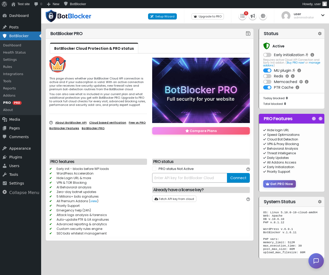
Task: Turn off the PTR Cache switch
Action: coord(267,87)
